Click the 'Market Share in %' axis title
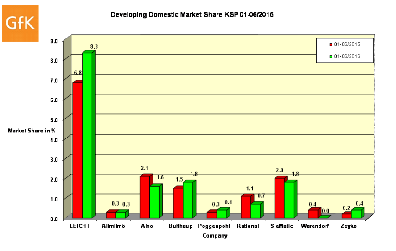This screenshot has width=396, height=251. tap(32, 131)
